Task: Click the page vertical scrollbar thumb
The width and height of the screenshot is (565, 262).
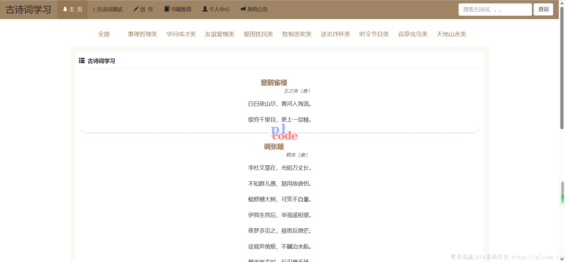Action: coord(562,68)
